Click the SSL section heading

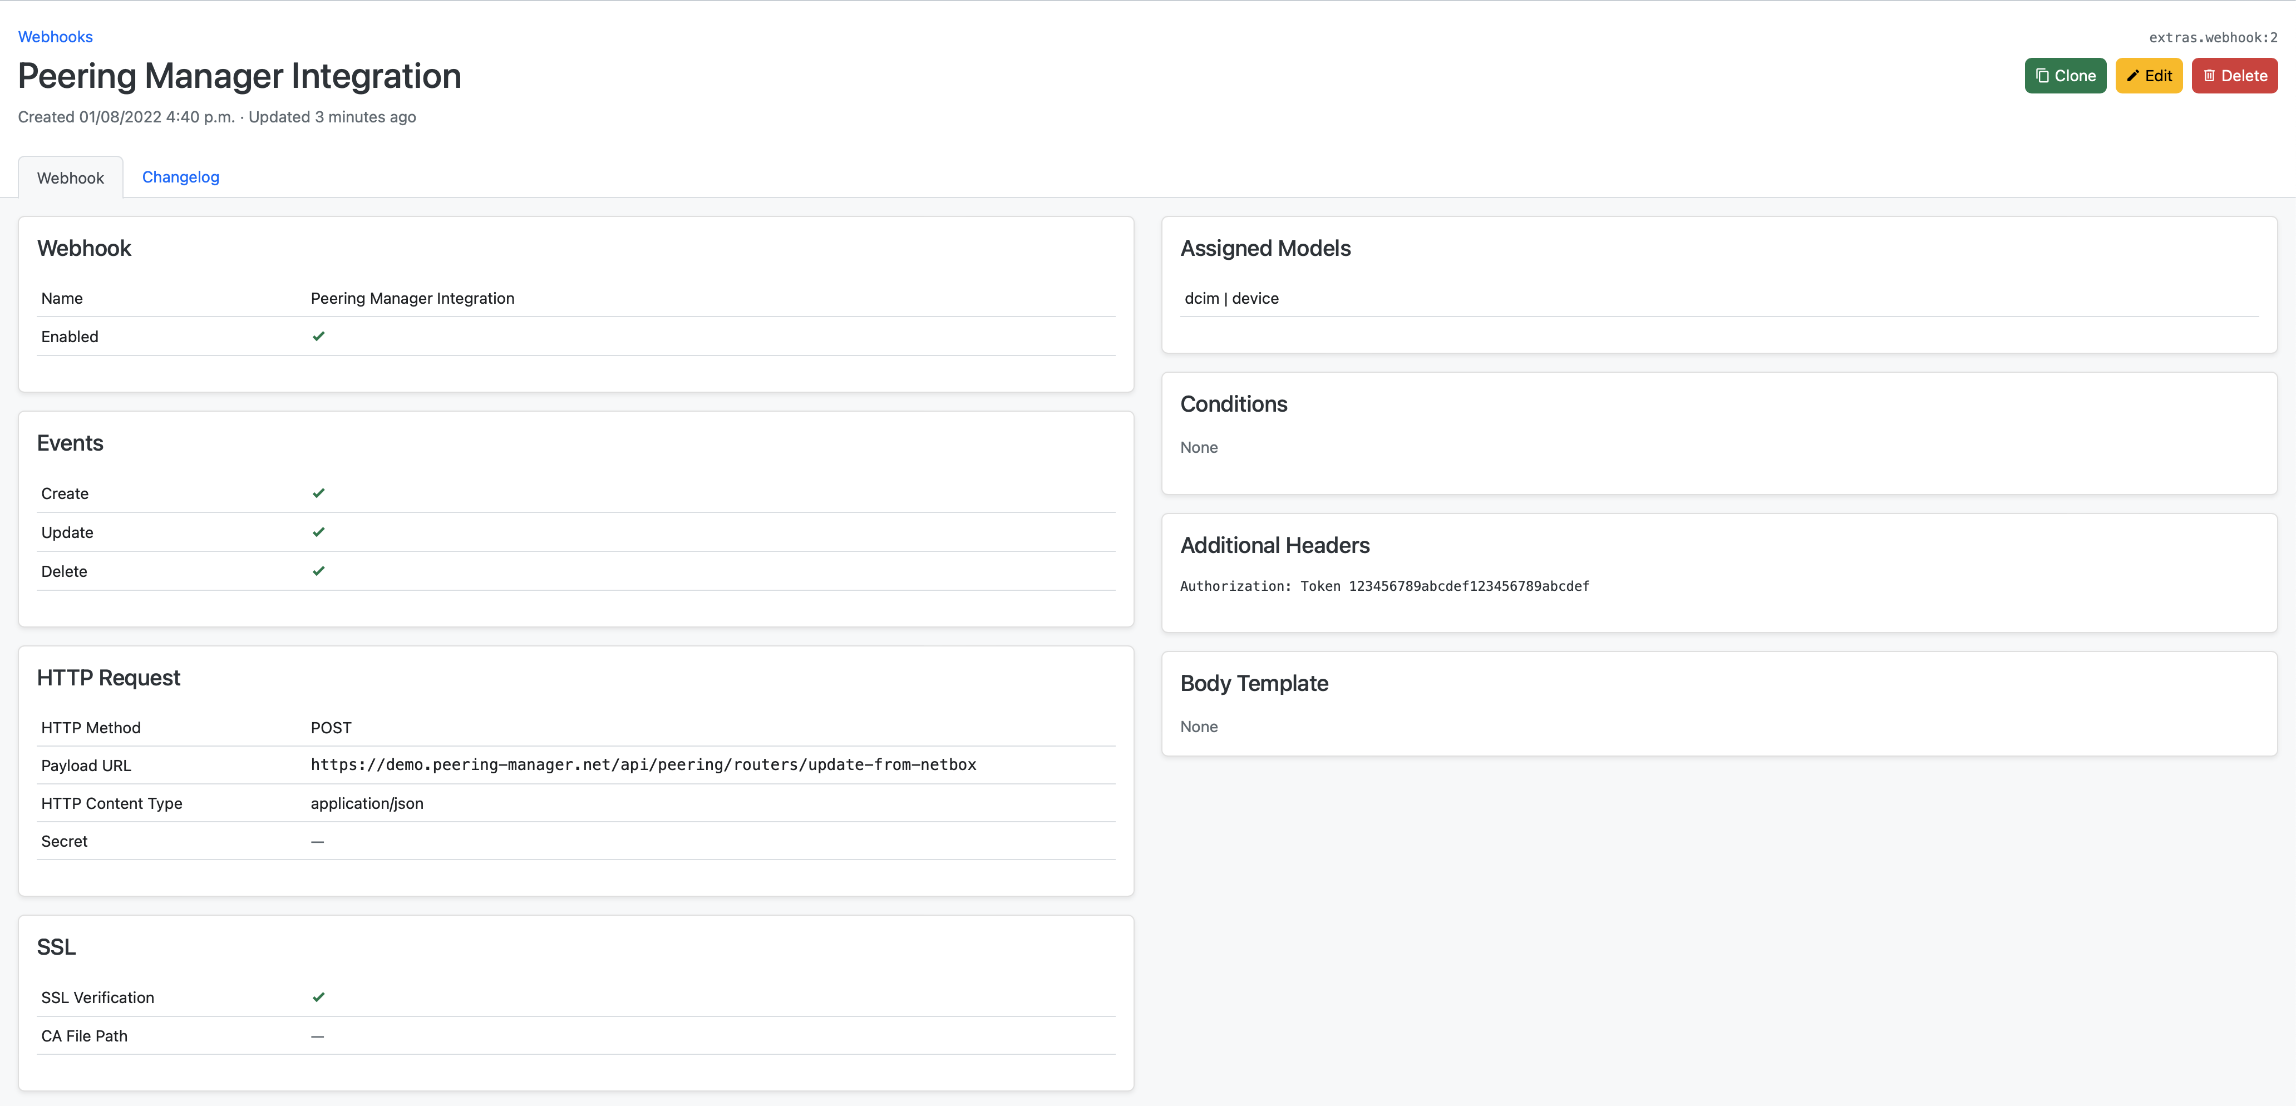click(56, 946)
